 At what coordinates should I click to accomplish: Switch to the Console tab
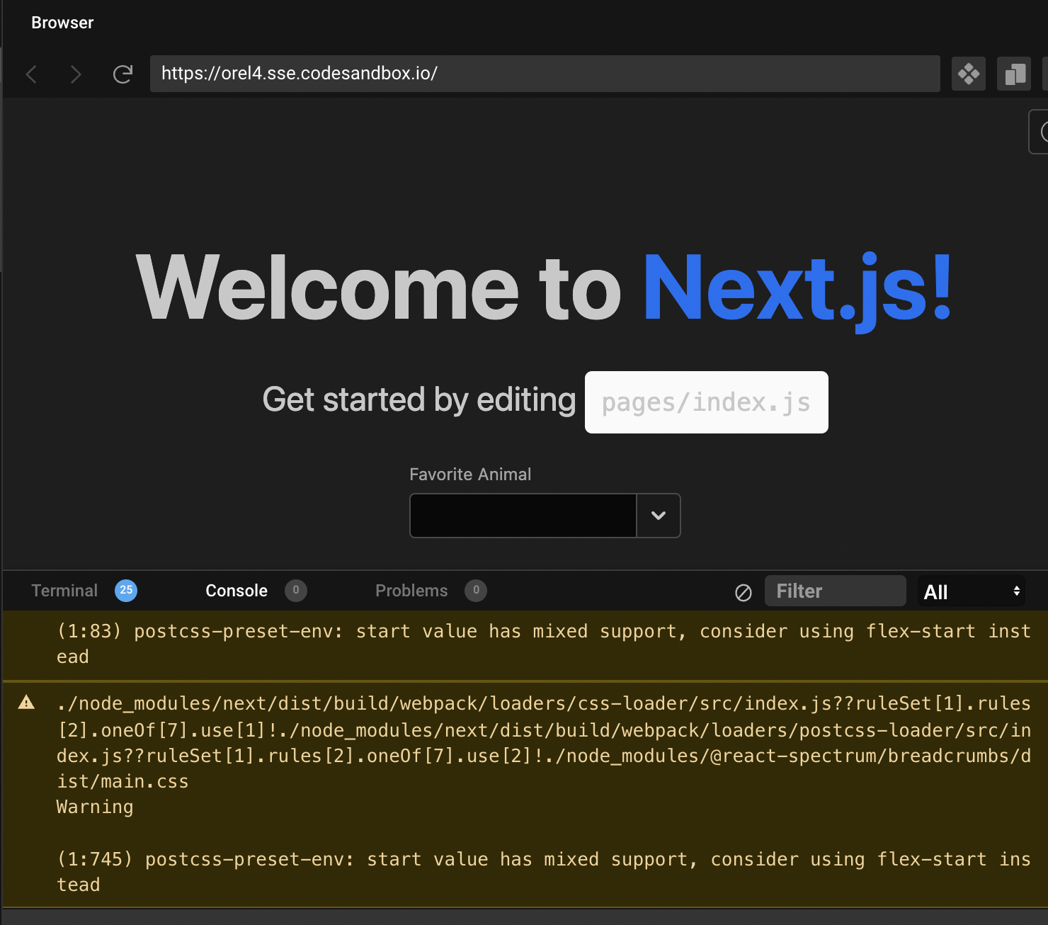point(236,590)
